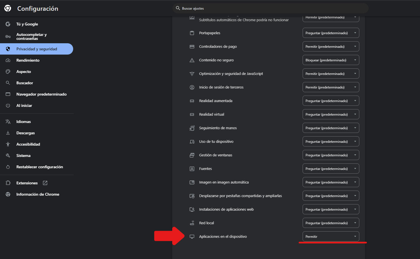Image resolution: width=420 pixels, height=259 pixels.
Task: Click the Inicio de sesión de terceros icon
Action: (x=192, y=87)
